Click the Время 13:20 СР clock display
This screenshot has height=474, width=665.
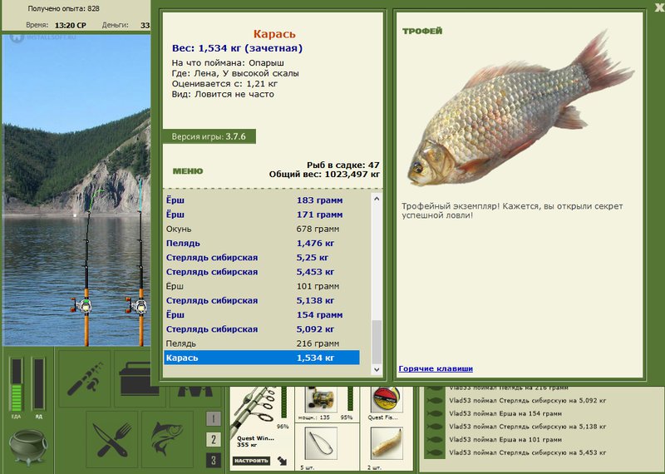coord(56,25)
